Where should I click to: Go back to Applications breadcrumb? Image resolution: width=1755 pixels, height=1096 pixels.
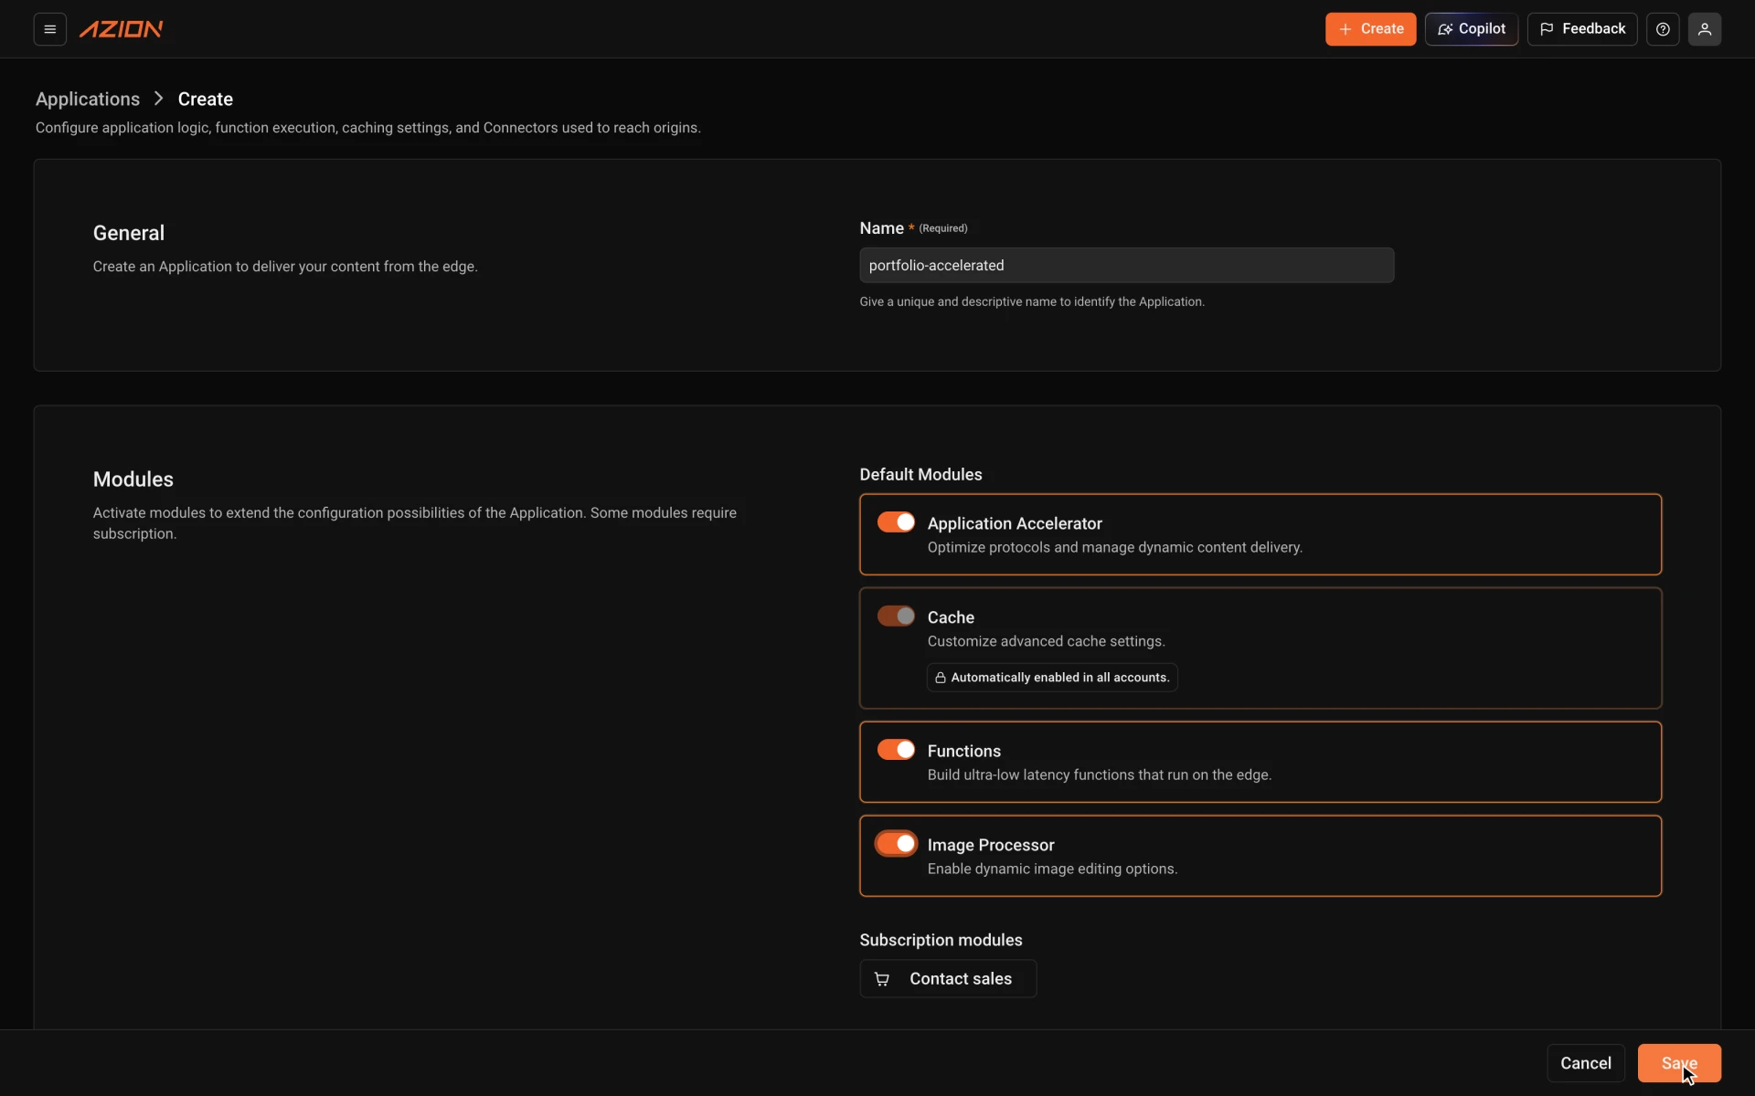point(88,99)
